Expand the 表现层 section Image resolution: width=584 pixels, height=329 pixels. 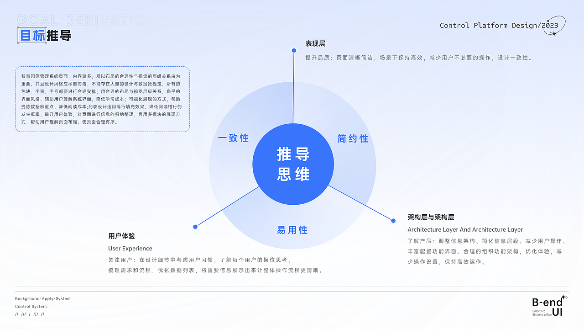point(316,43)
